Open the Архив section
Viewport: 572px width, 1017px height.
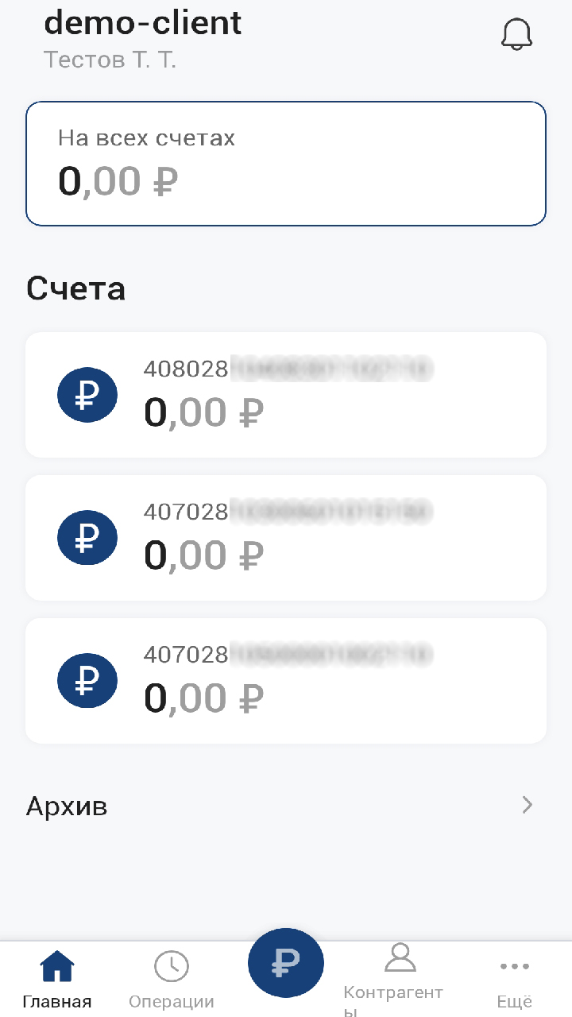[x=67, y=806]
